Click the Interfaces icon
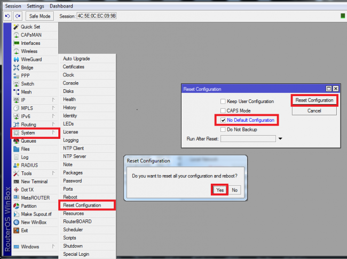Viewport: 347px width, 259px height. pos(16,43)
